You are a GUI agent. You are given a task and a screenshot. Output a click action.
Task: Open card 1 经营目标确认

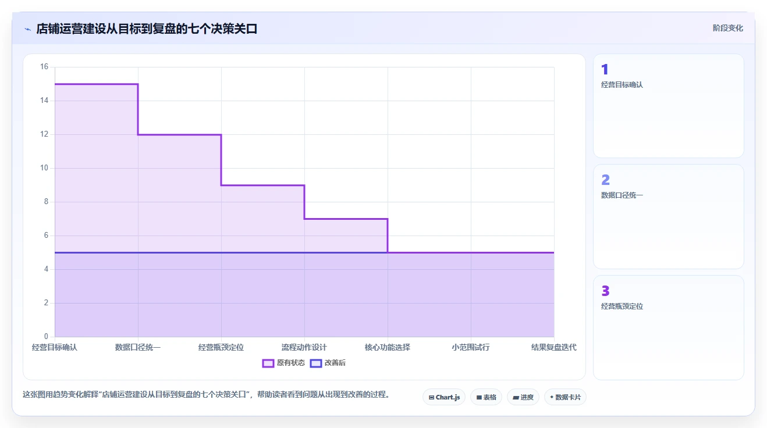pyautogui.click(x=668, y=106)
